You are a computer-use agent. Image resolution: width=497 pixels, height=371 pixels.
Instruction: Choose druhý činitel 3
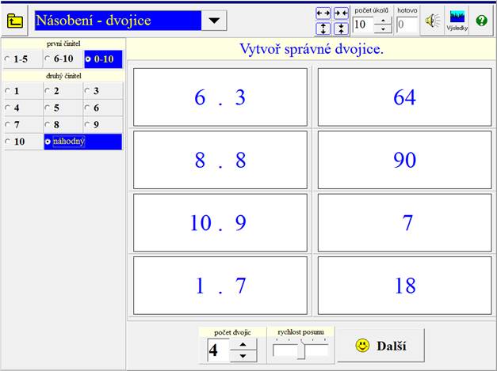[103, 91]
